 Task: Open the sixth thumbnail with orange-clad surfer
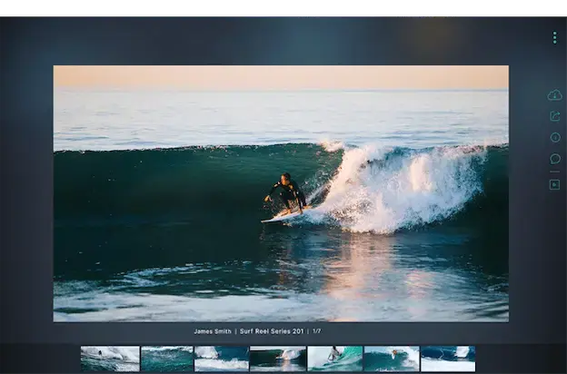[392, 359]
